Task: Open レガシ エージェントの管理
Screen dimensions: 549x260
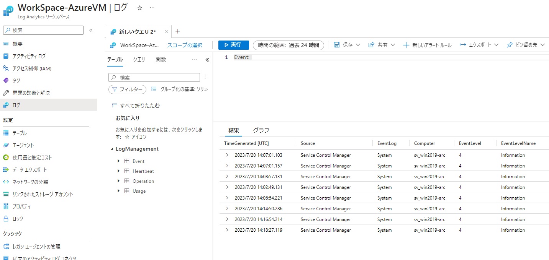Action: point(36,247)
